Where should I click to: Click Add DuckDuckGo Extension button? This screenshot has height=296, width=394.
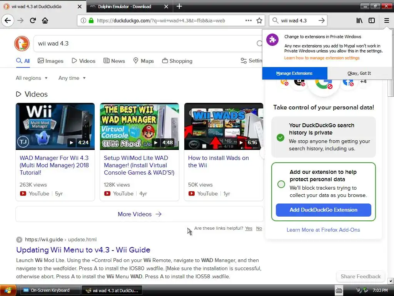pyautogui.click(x=323, y=210)
